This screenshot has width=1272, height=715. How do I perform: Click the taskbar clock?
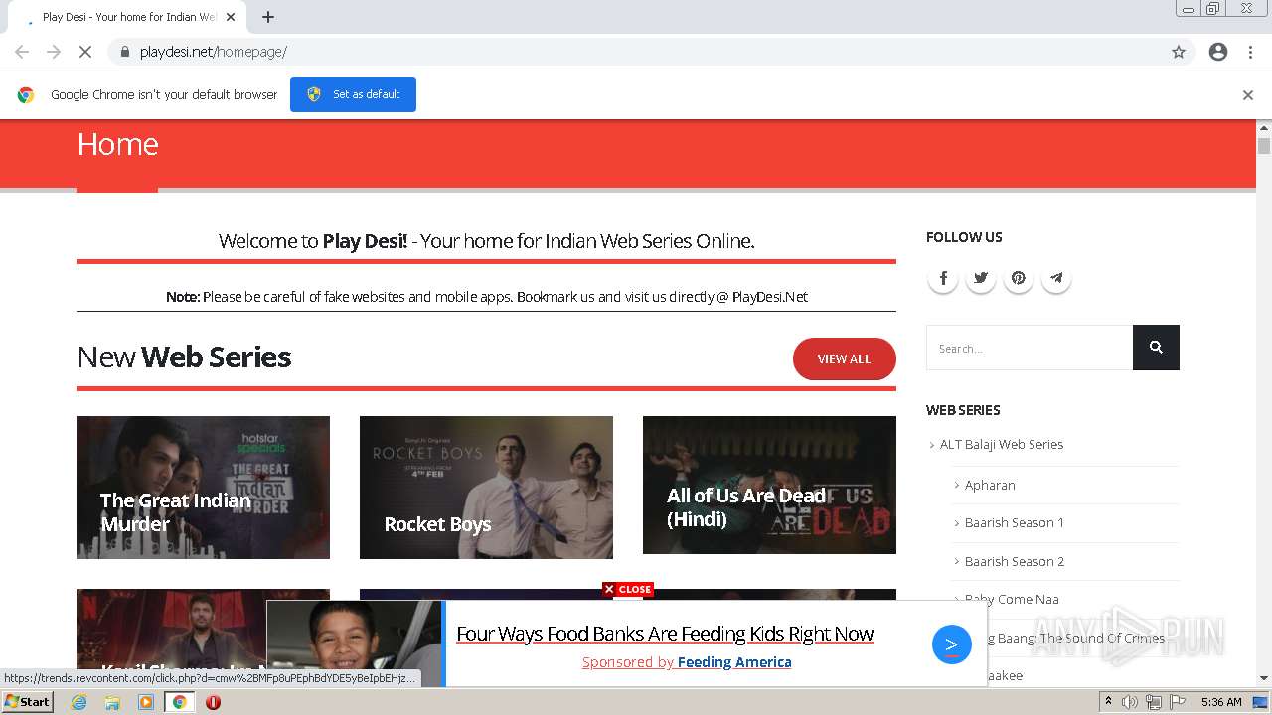tap(1221, 702)
